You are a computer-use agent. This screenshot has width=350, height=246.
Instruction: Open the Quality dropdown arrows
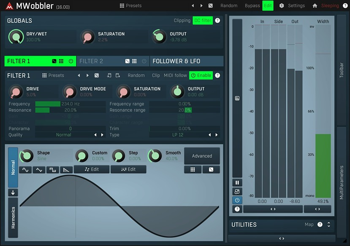pyautogui.click(x=100, y=134)
